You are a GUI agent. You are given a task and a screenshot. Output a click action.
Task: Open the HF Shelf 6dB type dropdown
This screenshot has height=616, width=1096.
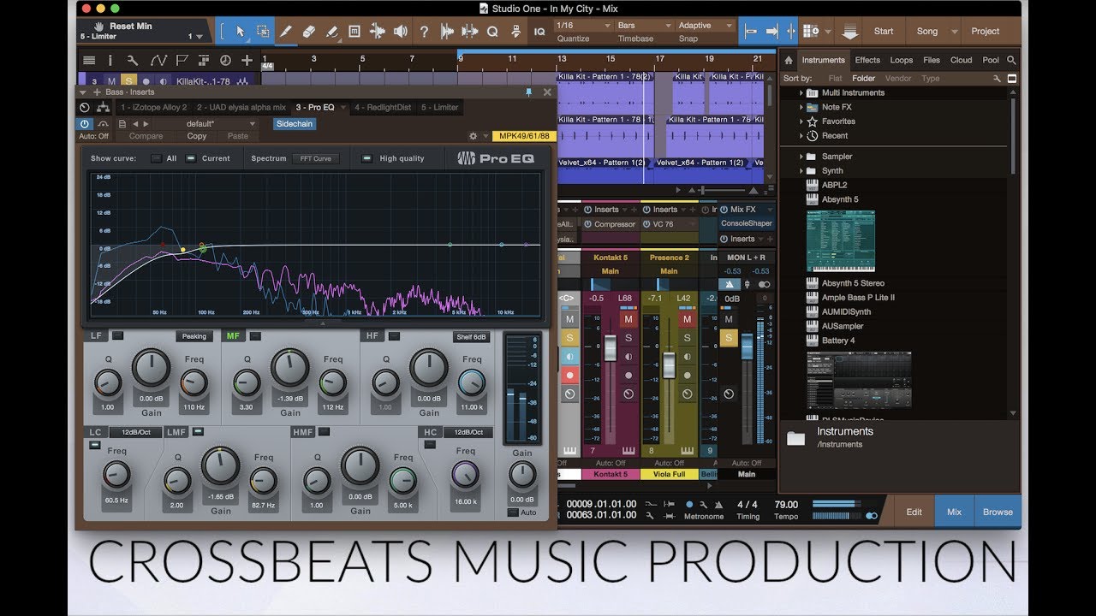472,336
